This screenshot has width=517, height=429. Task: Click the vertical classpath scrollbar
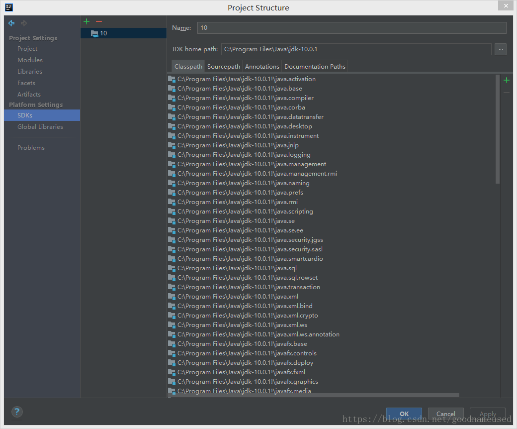point(498,129)
